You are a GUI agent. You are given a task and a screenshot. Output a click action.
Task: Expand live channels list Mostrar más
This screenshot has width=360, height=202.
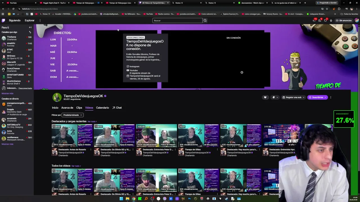coord(8,144)
